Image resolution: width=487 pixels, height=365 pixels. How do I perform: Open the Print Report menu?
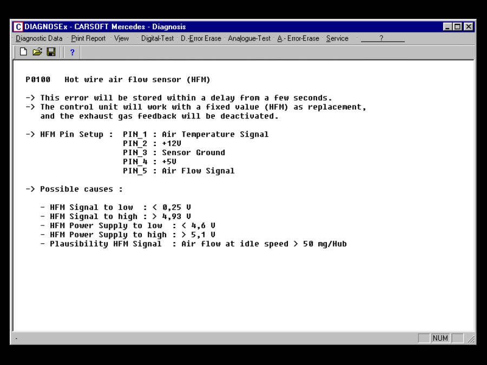click(88, 38)
